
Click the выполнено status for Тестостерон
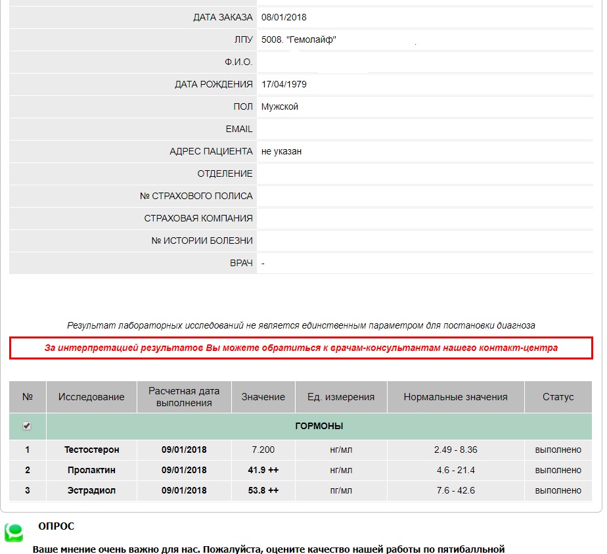coord(558,450)
